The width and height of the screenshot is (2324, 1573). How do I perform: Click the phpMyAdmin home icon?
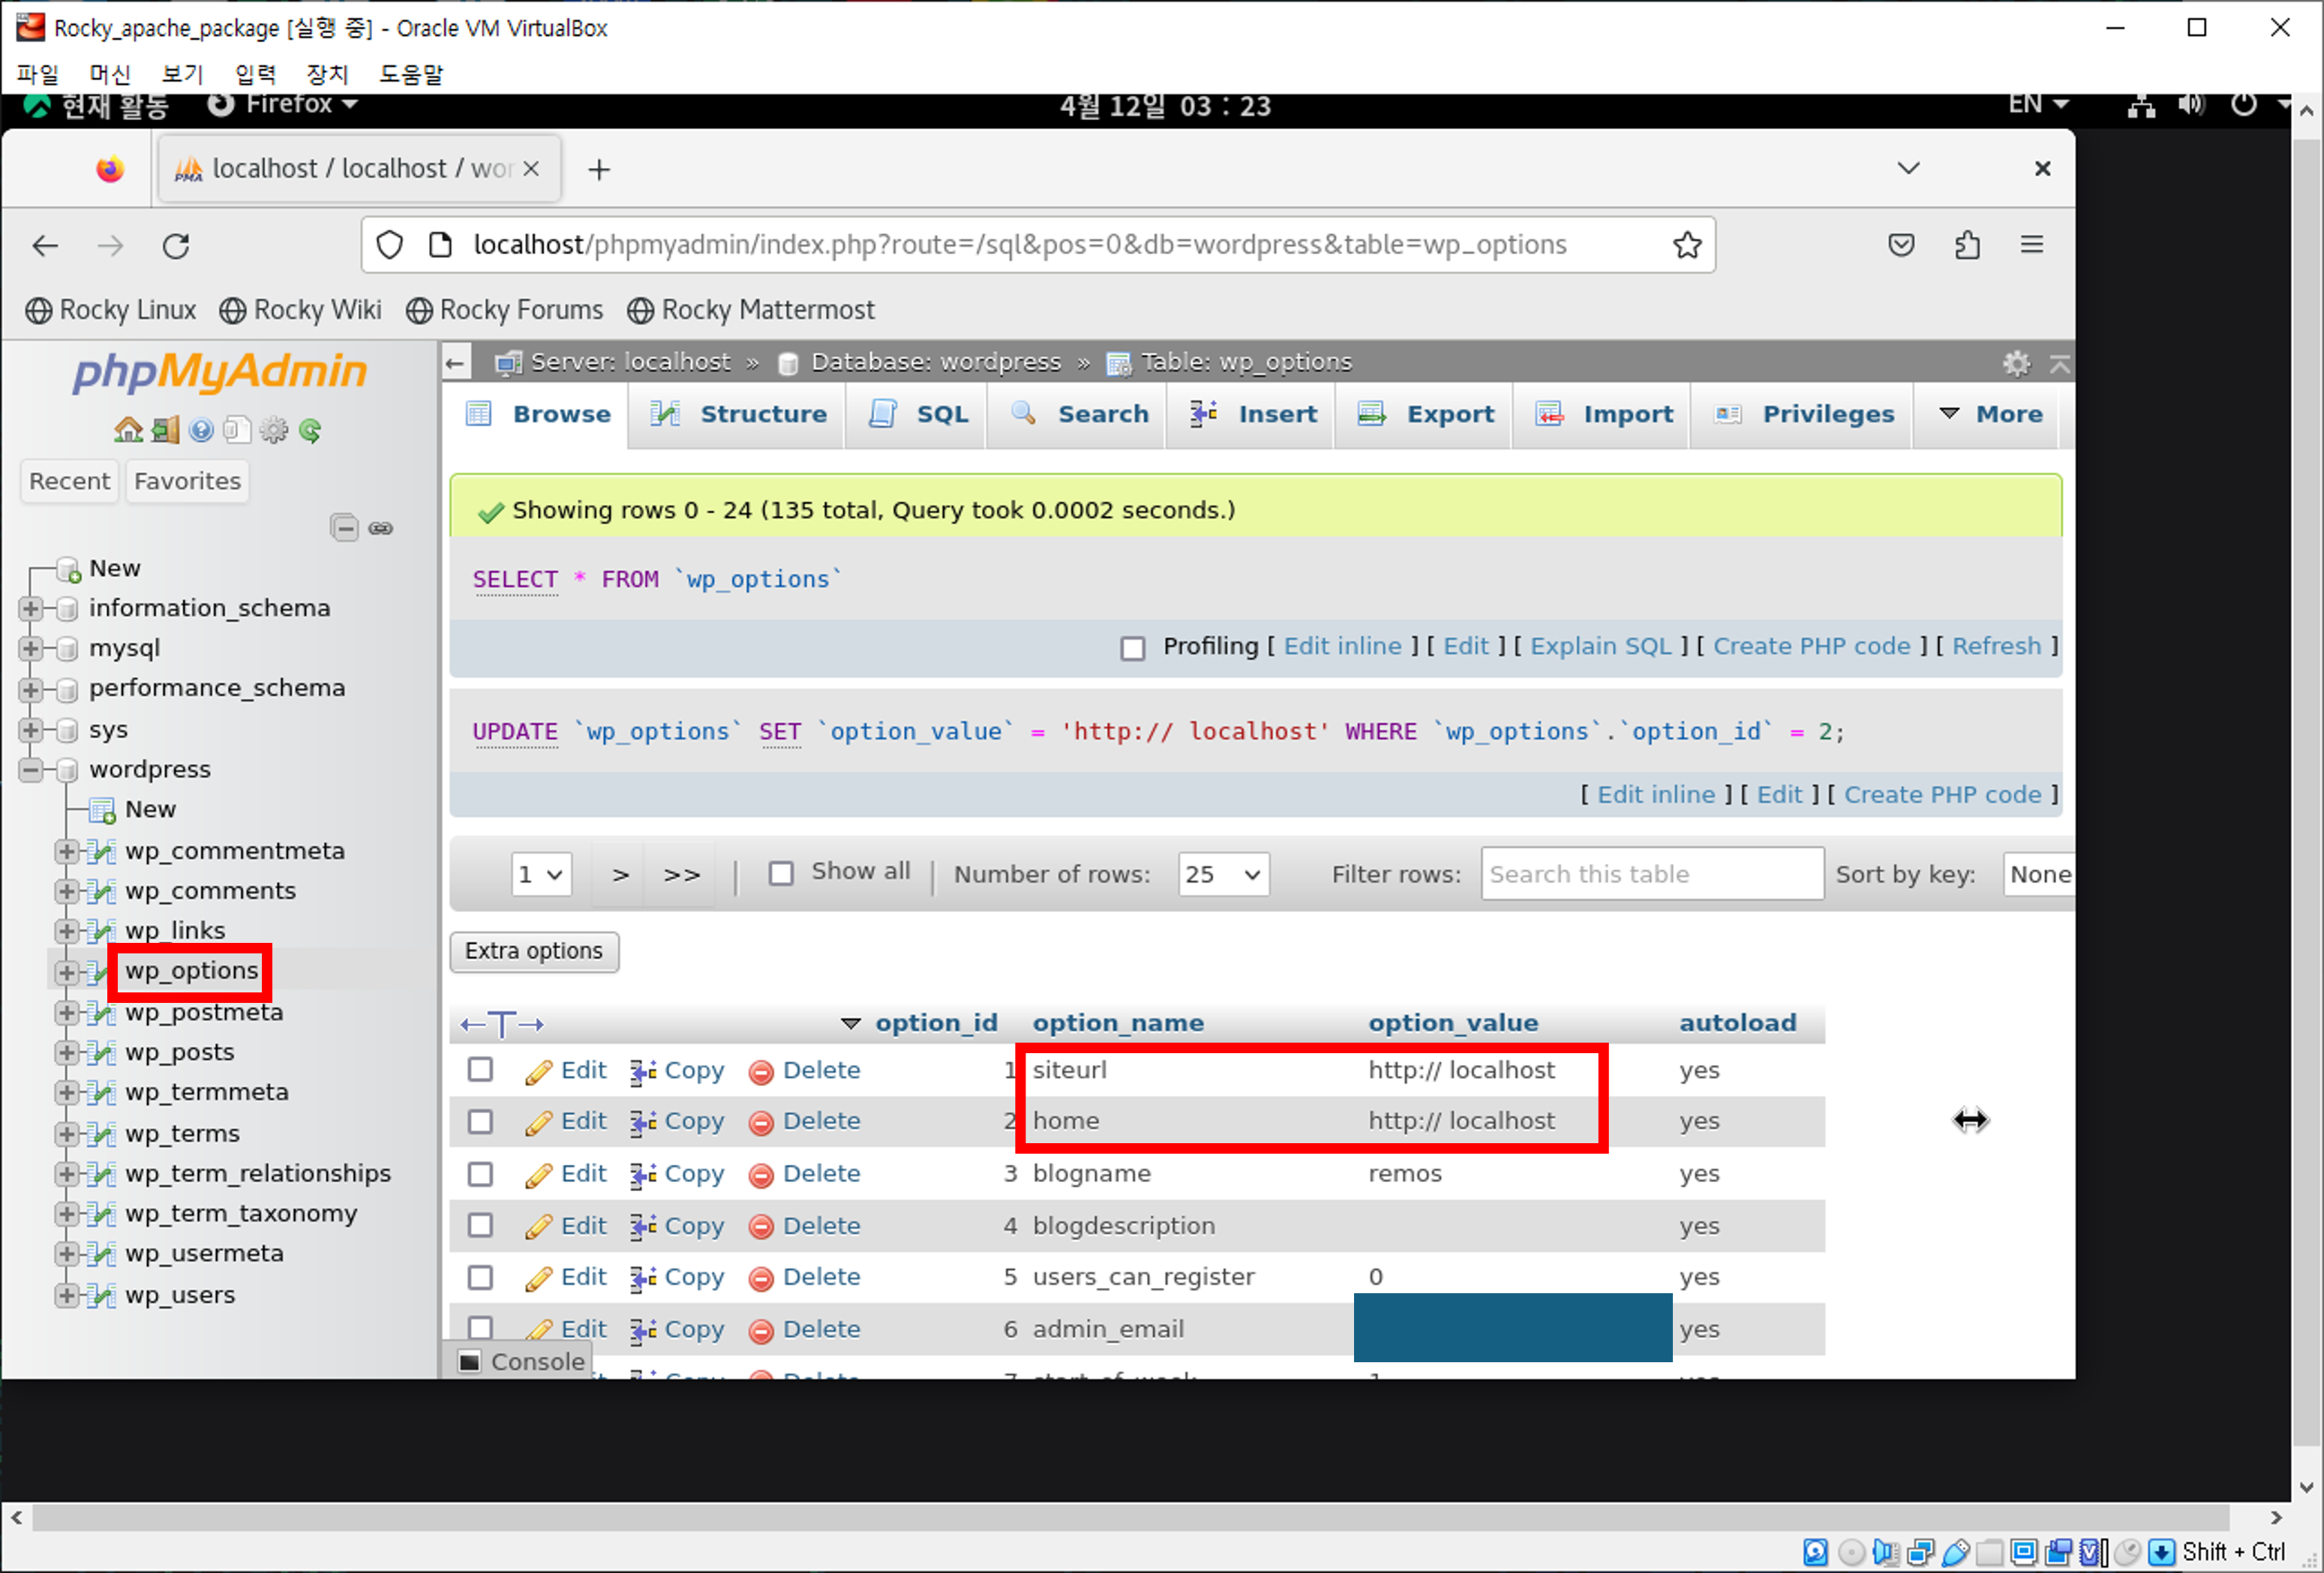pos(128,430)
